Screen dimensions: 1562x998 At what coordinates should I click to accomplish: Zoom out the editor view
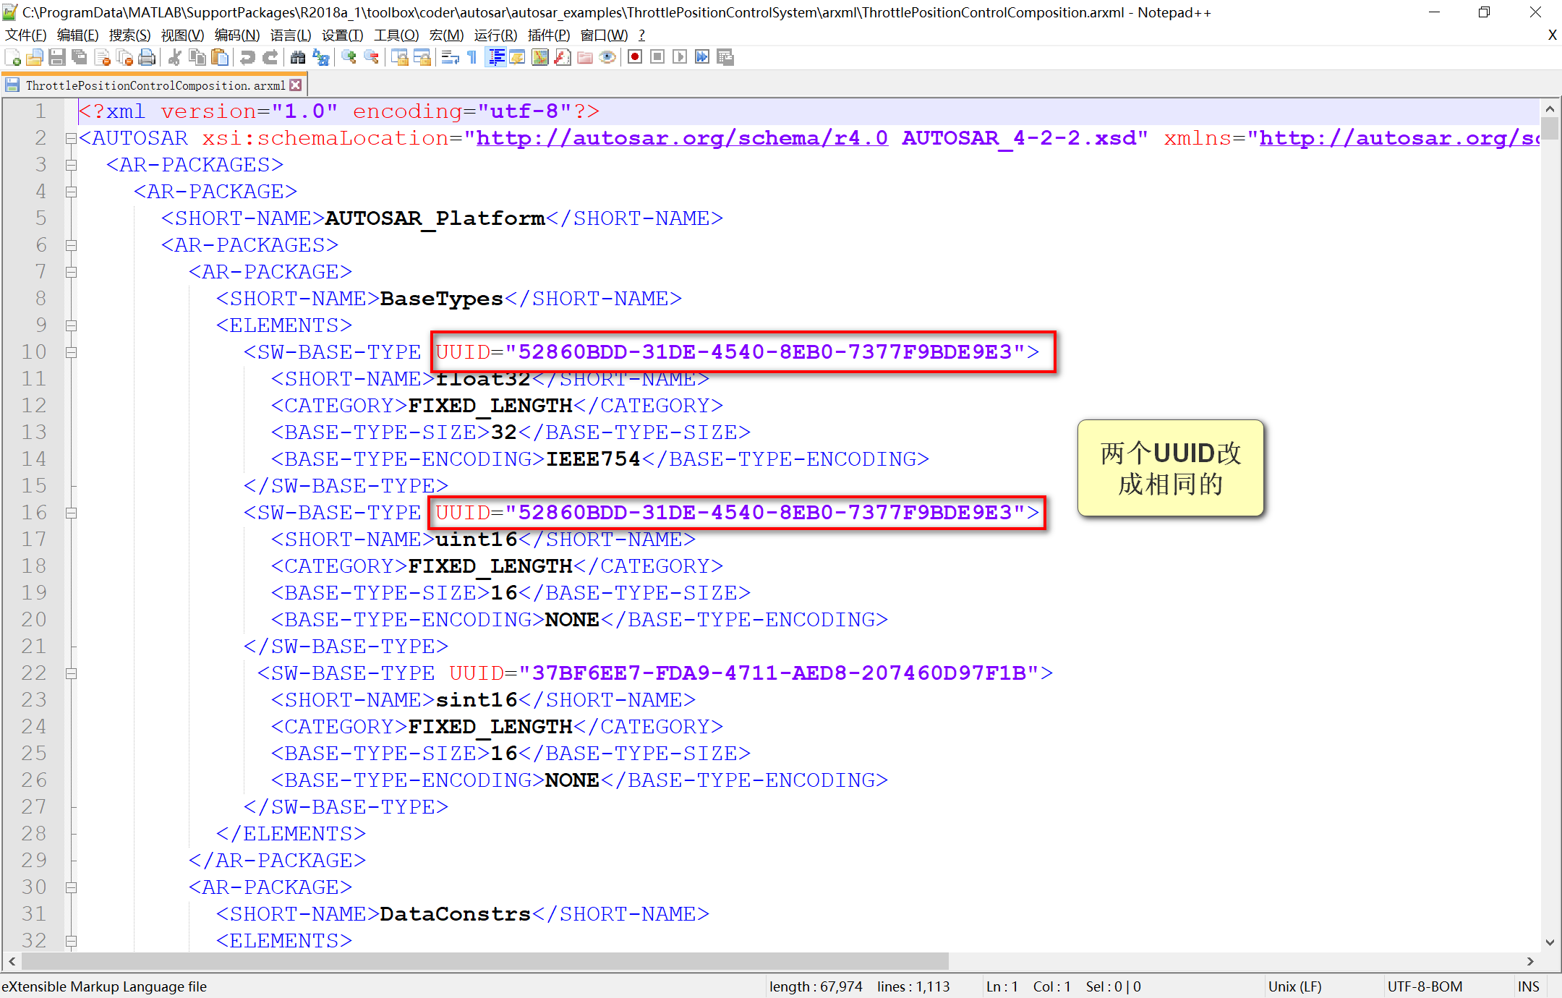pos(371,57)
